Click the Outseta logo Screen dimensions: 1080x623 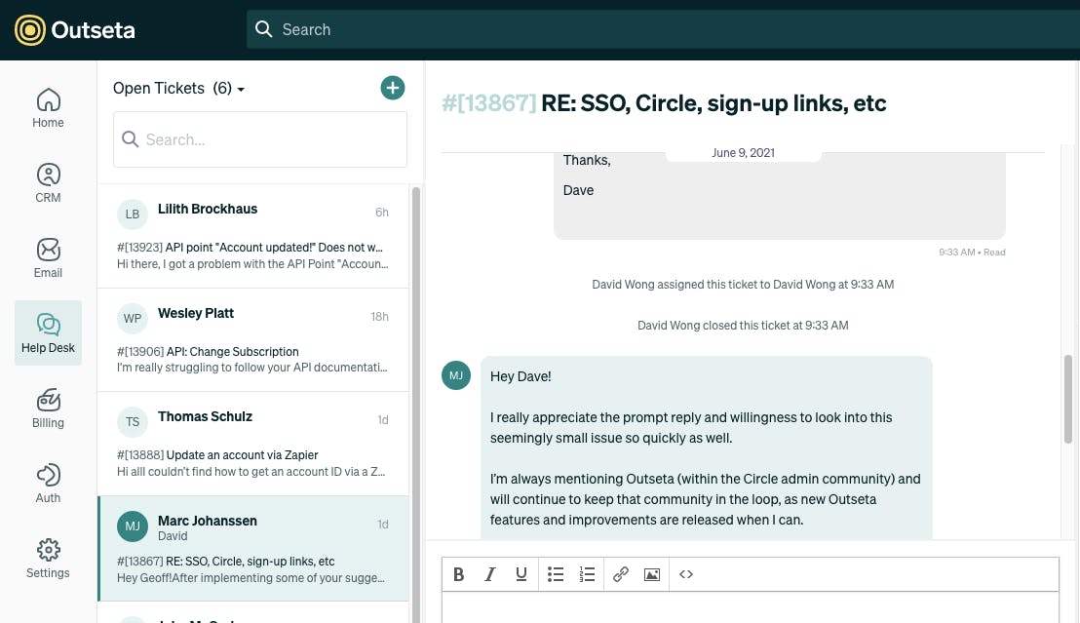75,29
